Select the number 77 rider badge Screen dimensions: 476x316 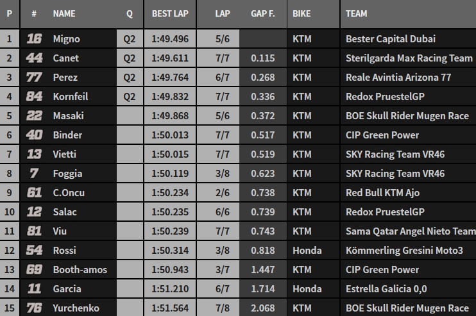point(34,78)
